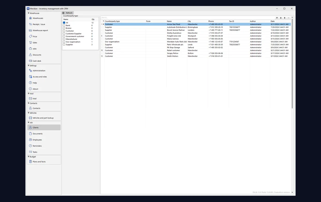Click the Access and roles icon
The width and height of the screenshot is (321, 202).
point(31,77)
